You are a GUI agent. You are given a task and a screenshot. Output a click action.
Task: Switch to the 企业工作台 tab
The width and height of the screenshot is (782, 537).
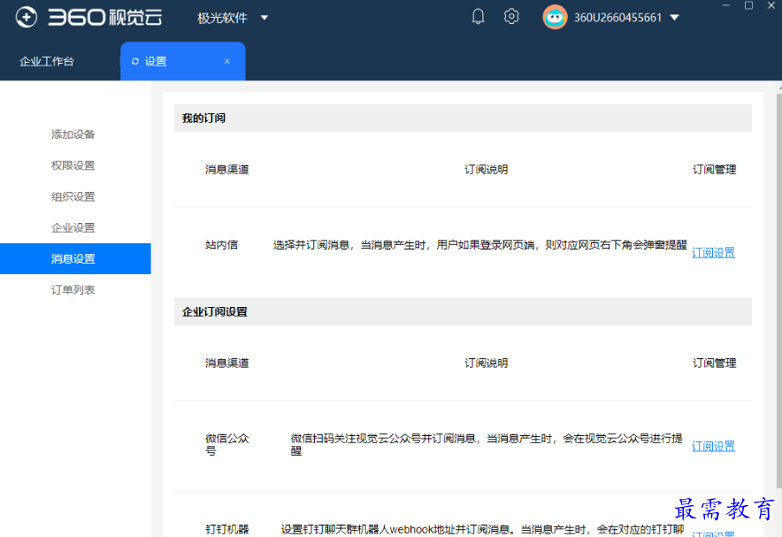click(47, 61)
